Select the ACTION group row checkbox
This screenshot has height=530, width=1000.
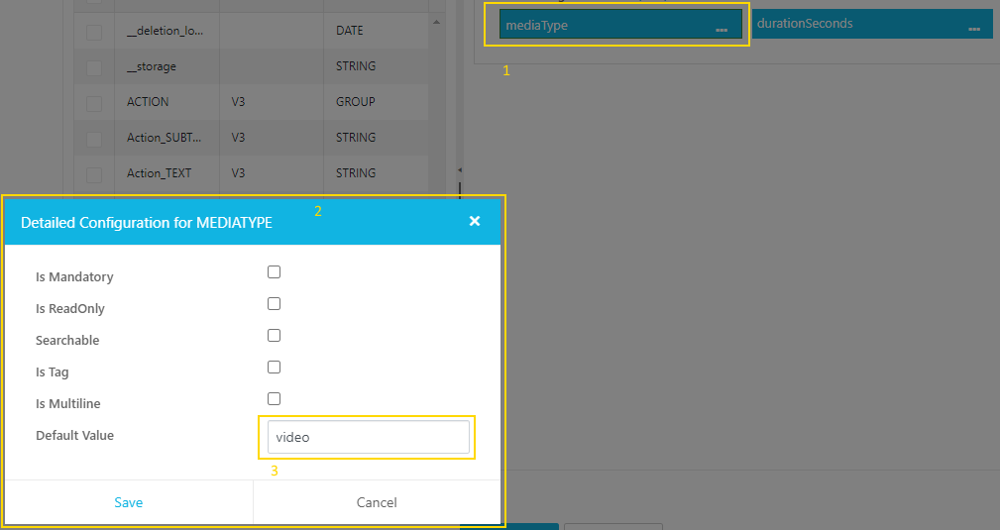pyautogui.click(x=94, y=104)
